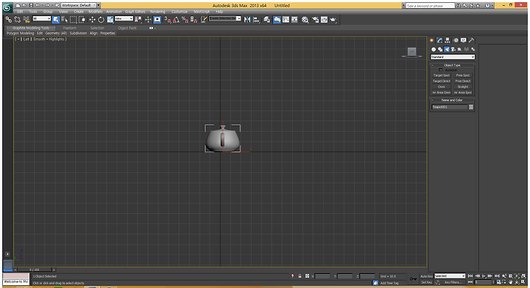Open the Utilities hammer panel tab
This screenshot has width=530, height=288.
pos(471,40)
